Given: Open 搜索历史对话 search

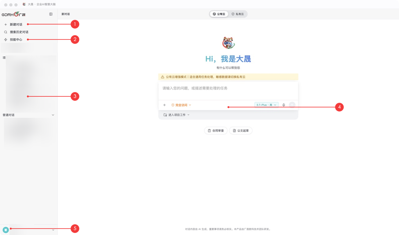Looking at the screenshot, I should coord(19,32).
